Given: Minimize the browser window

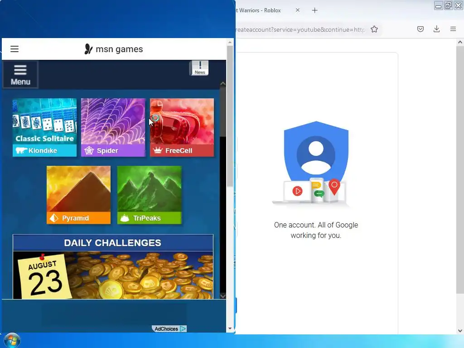Looking at the screenshot, I should 439,5.
